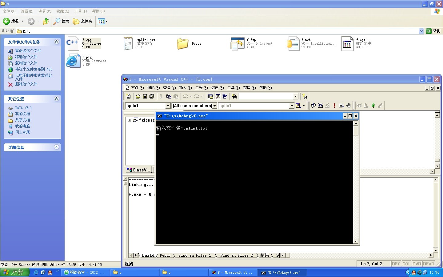
Task: Click the Search button in Explorer toolbar
Action: (x=61, y=21)
